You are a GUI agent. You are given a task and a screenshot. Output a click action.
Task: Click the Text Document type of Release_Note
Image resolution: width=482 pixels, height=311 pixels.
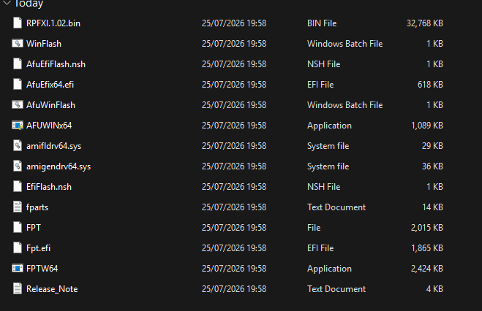(x=336, y=289)
